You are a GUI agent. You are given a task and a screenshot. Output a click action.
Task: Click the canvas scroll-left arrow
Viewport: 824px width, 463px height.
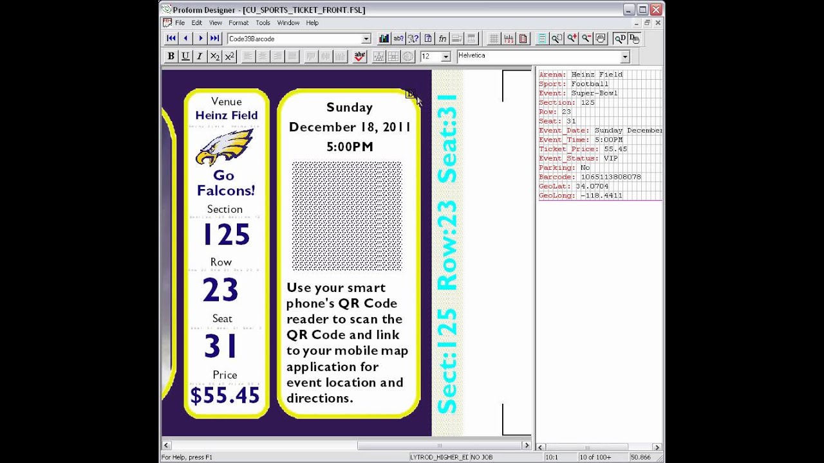pyautogui.click(x=167, y=445)
